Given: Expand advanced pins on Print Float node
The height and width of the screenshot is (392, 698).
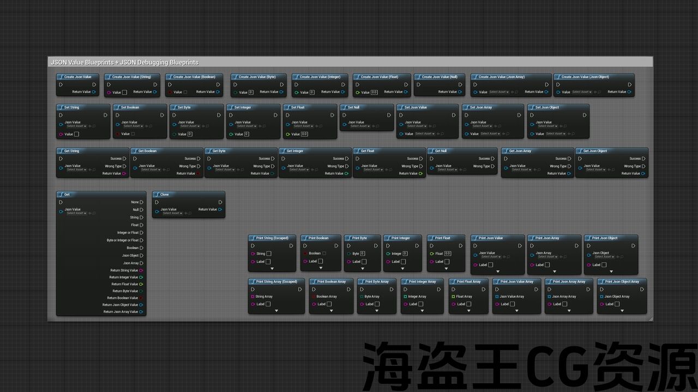Looking at the screenshot, I should [x=446, y=268].
